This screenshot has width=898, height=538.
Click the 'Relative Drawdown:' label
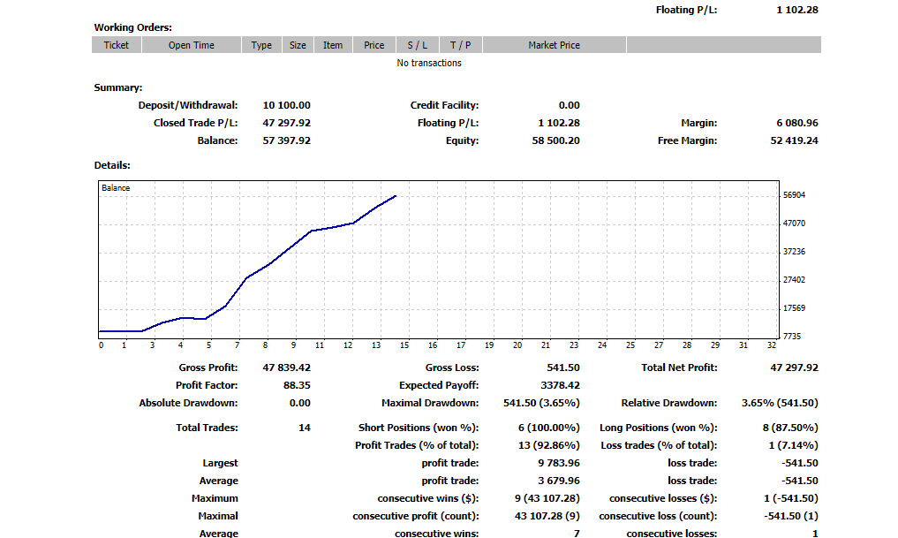[x=669, y=404]
